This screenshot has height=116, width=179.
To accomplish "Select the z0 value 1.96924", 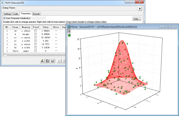I will (x=46, y=31).
